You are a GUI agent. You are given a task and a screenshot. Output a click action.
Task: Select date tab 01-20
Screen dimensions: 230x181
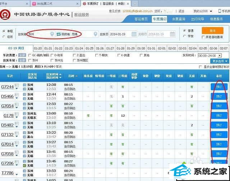click(38, 48)
